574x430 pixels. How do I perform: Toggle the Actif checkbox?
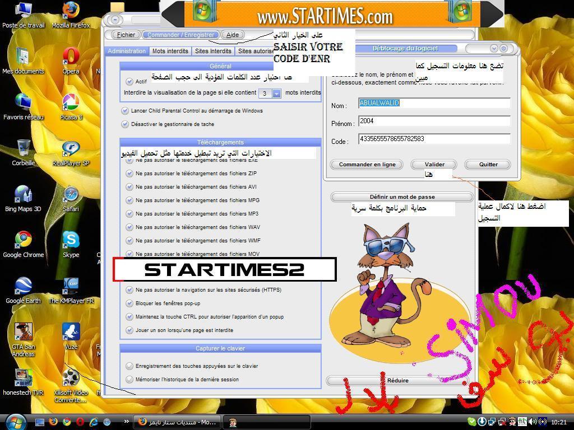tap(129, 82)
